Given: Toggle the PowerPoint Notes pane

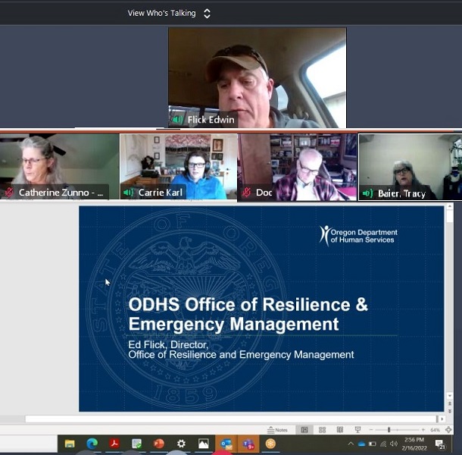Looking at the screenshot, I should [x=277, y=430].
